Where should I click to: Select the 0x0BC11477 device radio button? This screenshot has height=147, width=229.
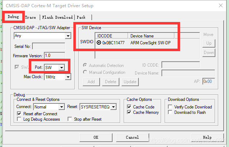[99, 43]
